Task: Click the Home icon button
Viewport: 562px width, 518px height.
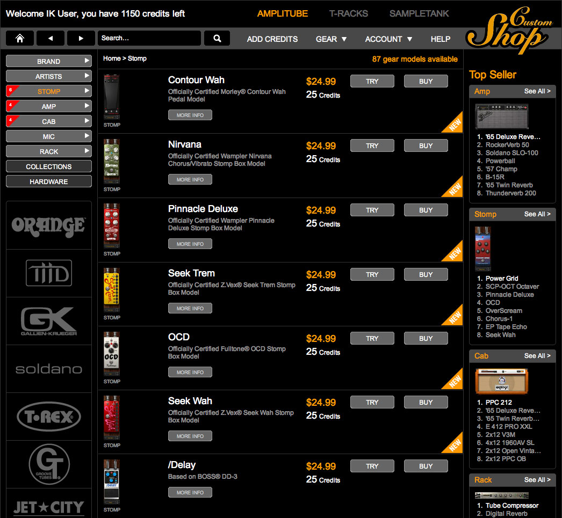Action: 20,38
